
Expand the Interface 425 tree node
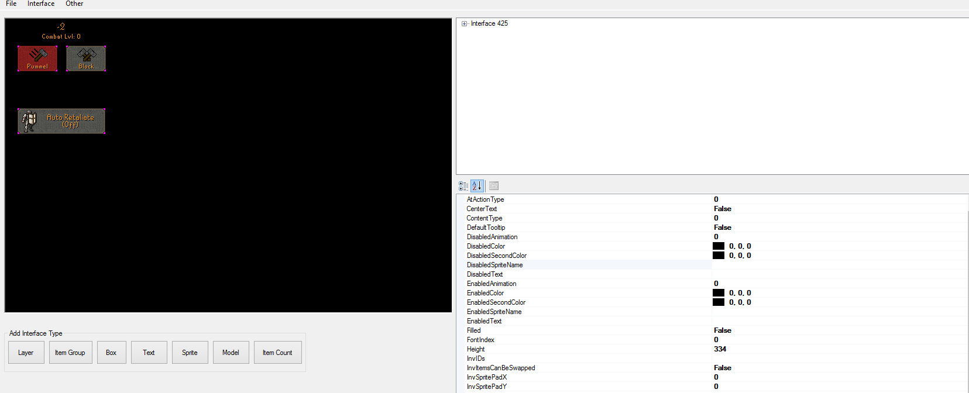(x=464, y=24)
